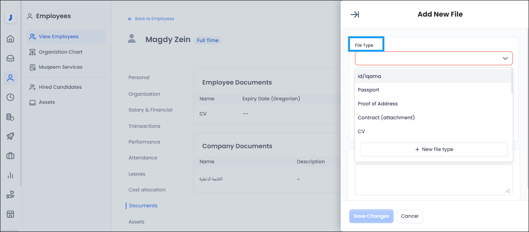Open the rocket icon in left sidebar
The width and height of the screenshot is (529, 232).
(10, 136)
